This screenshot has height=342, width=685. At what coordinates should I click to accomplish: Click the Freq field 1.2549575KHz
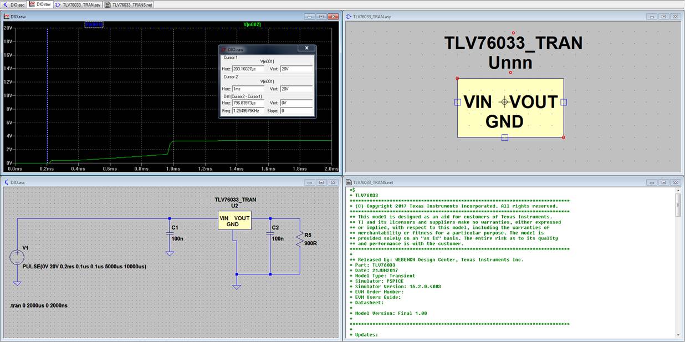248,111
